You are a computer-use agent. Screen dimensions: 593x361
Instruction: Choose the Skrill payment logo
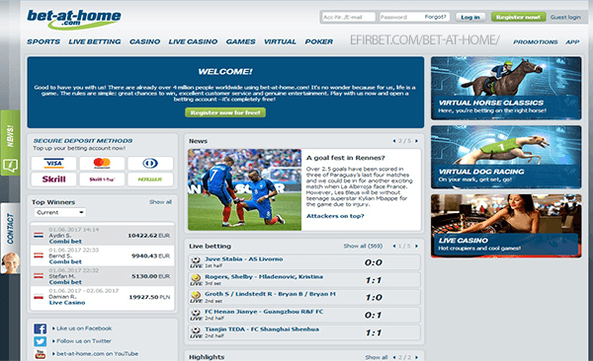coord(53,180)
